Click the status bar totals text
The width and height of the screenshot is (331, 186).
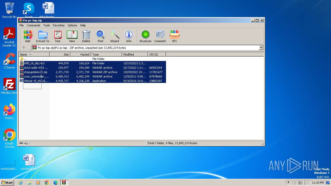[x=172, y=143]
